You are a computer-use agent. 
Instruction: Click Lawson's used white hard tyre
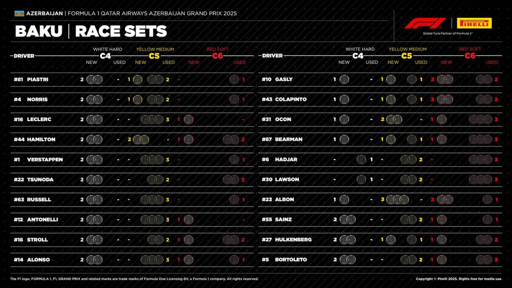361,180
